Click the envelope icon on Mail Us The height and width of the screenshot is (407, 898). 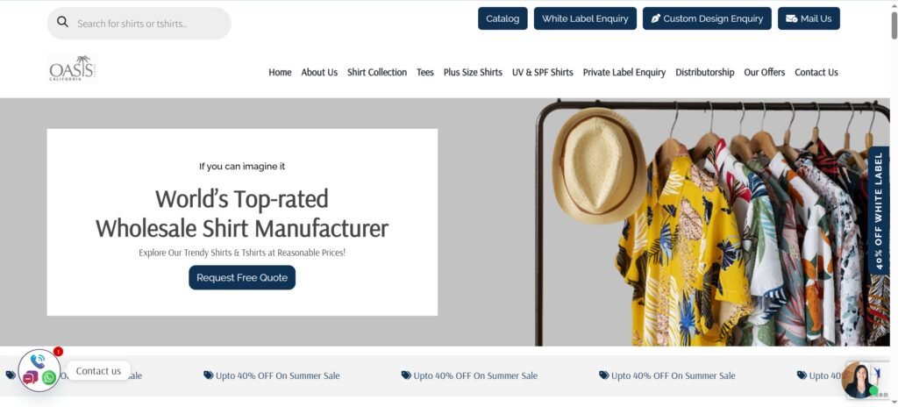(792, 19)
